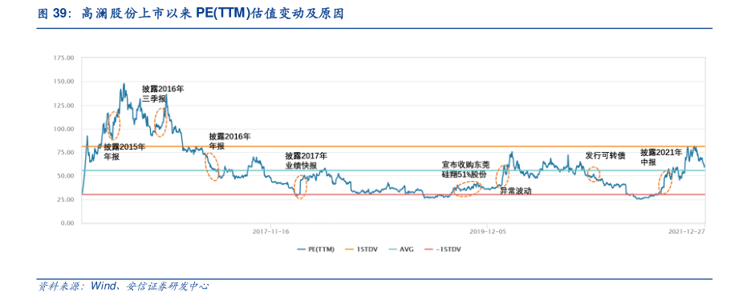Click the 50.00 y-axis label
Screen dimensions: 735x296
(66, 176)
